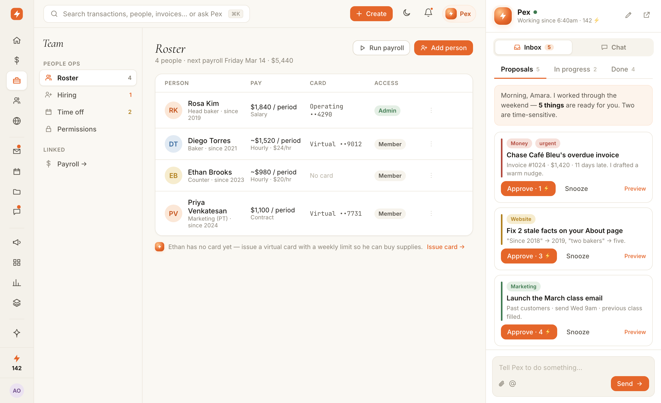Switch to the Chat tab
The width and height of the screenshot is (661, 403).
(613, 47)
